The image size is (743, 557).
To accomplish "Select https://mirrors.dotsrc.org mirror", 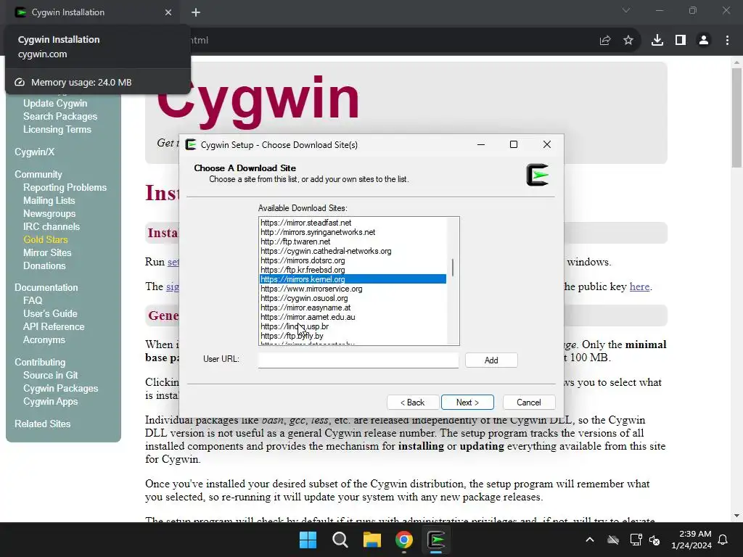I will tap(353, 260).
